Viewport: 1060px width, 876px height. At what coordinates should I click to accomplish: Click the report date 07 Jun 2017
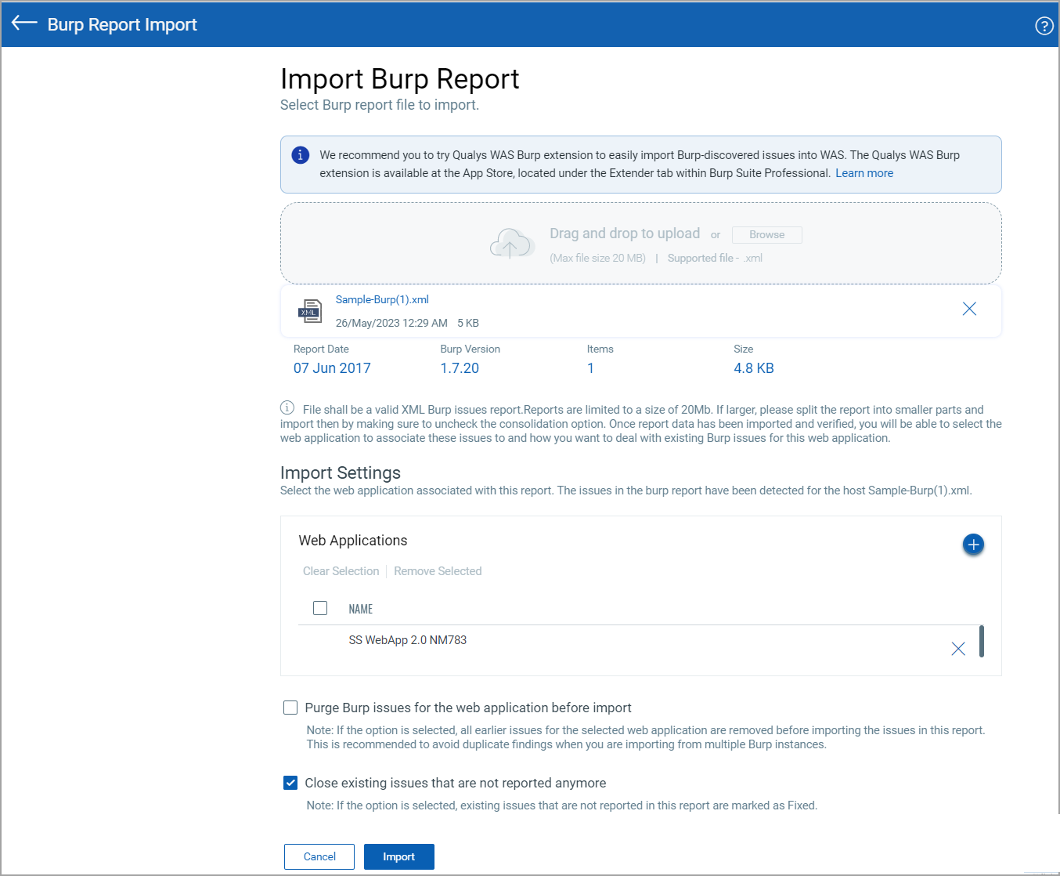click(332, 368)
